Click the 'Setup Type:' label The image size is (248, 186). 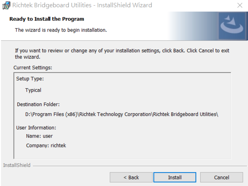[x=30, y=79]
